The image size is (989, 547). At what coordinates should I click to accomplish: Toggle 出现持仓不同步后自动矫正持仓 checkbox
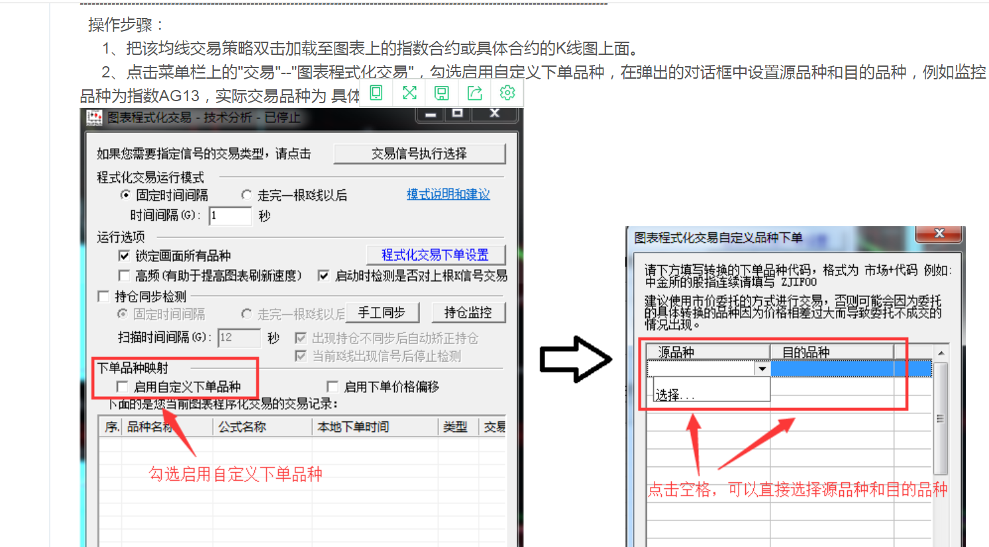pos(300,338)
